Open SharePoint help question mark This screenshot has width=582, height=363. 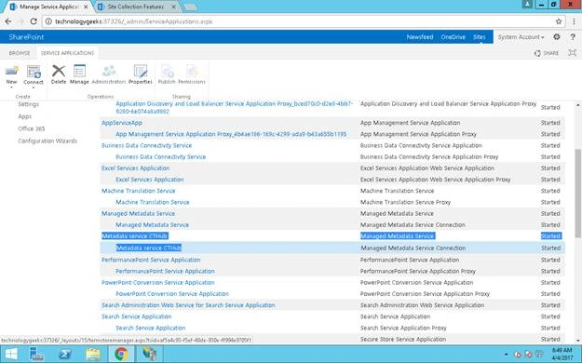coord(573,36)
